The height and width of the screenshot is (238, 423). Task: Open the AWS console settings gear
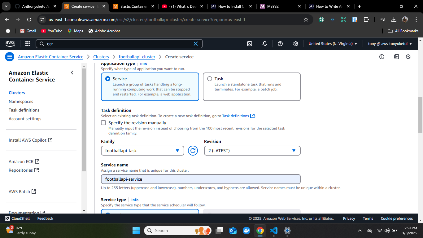[296, 44]
